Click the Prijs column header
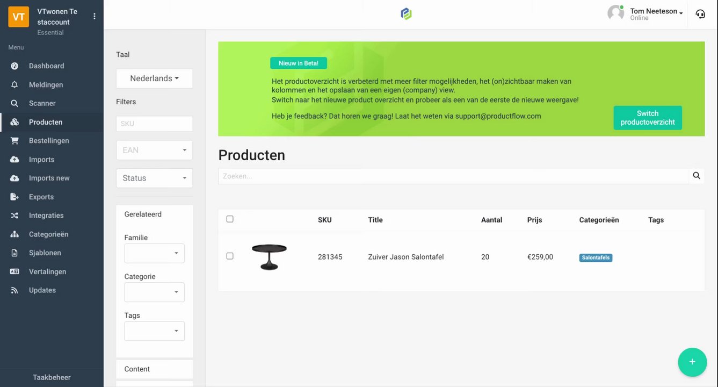Viewport: 718px width, 387px height. point(535,220)
